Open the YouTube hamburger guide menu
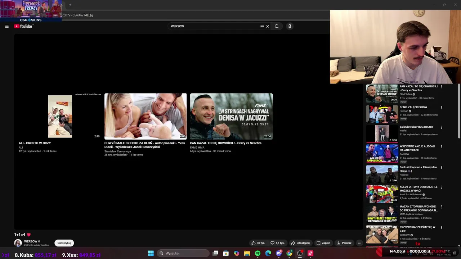 6,26
